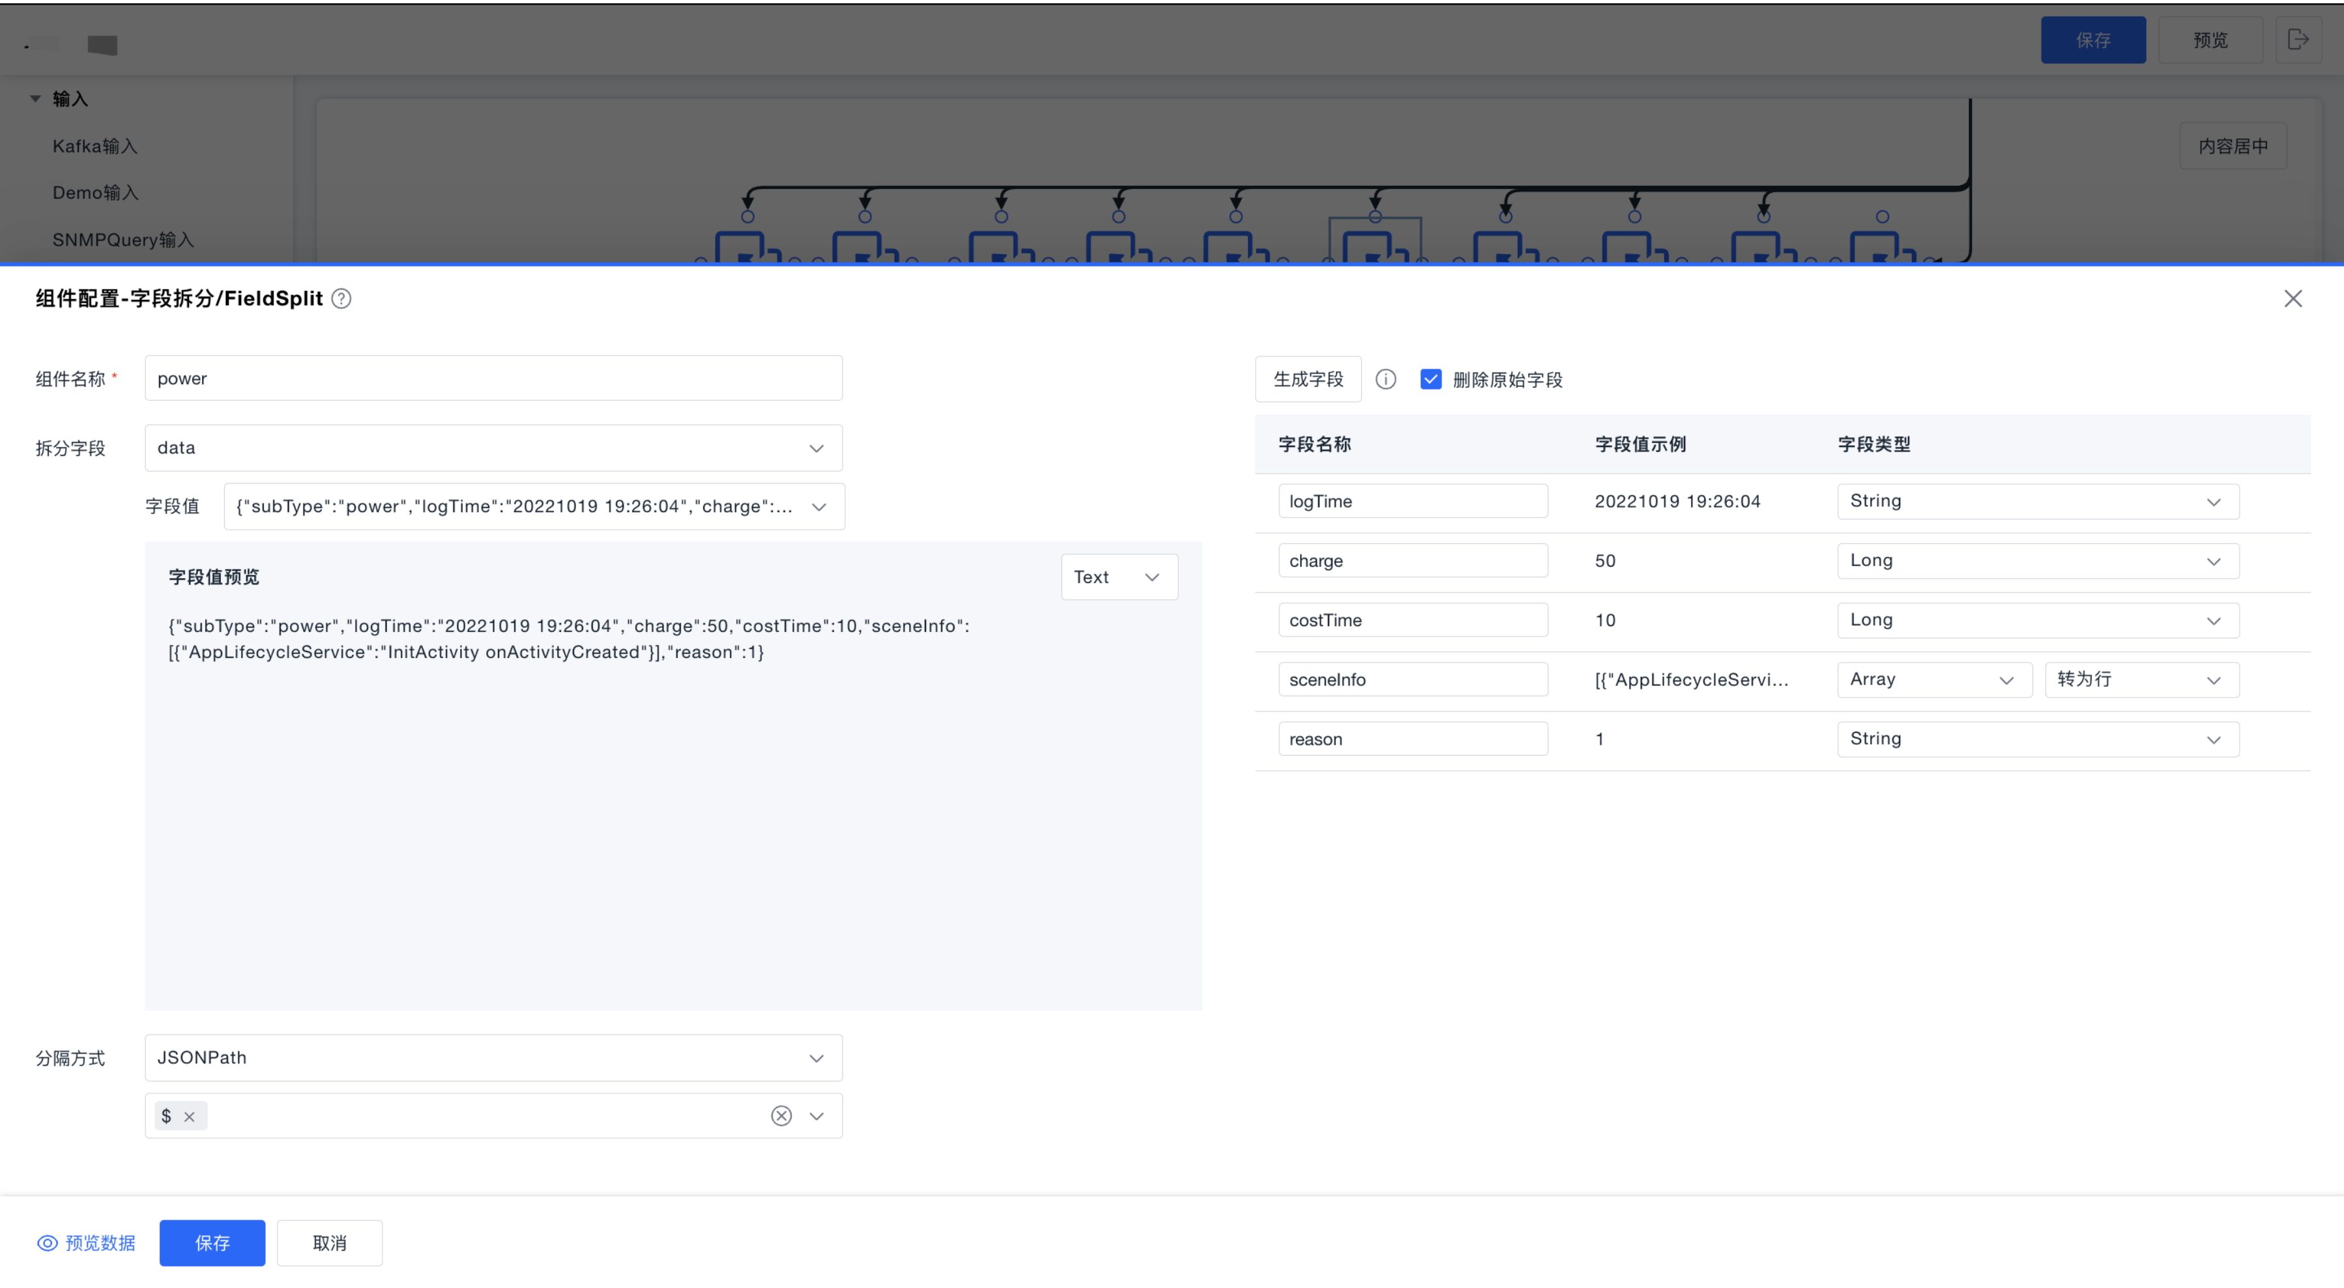The height and width of the screenshot is (1288, 2344).
Task: Click the 生成字段 button
Action: (x=1308, y=379)
